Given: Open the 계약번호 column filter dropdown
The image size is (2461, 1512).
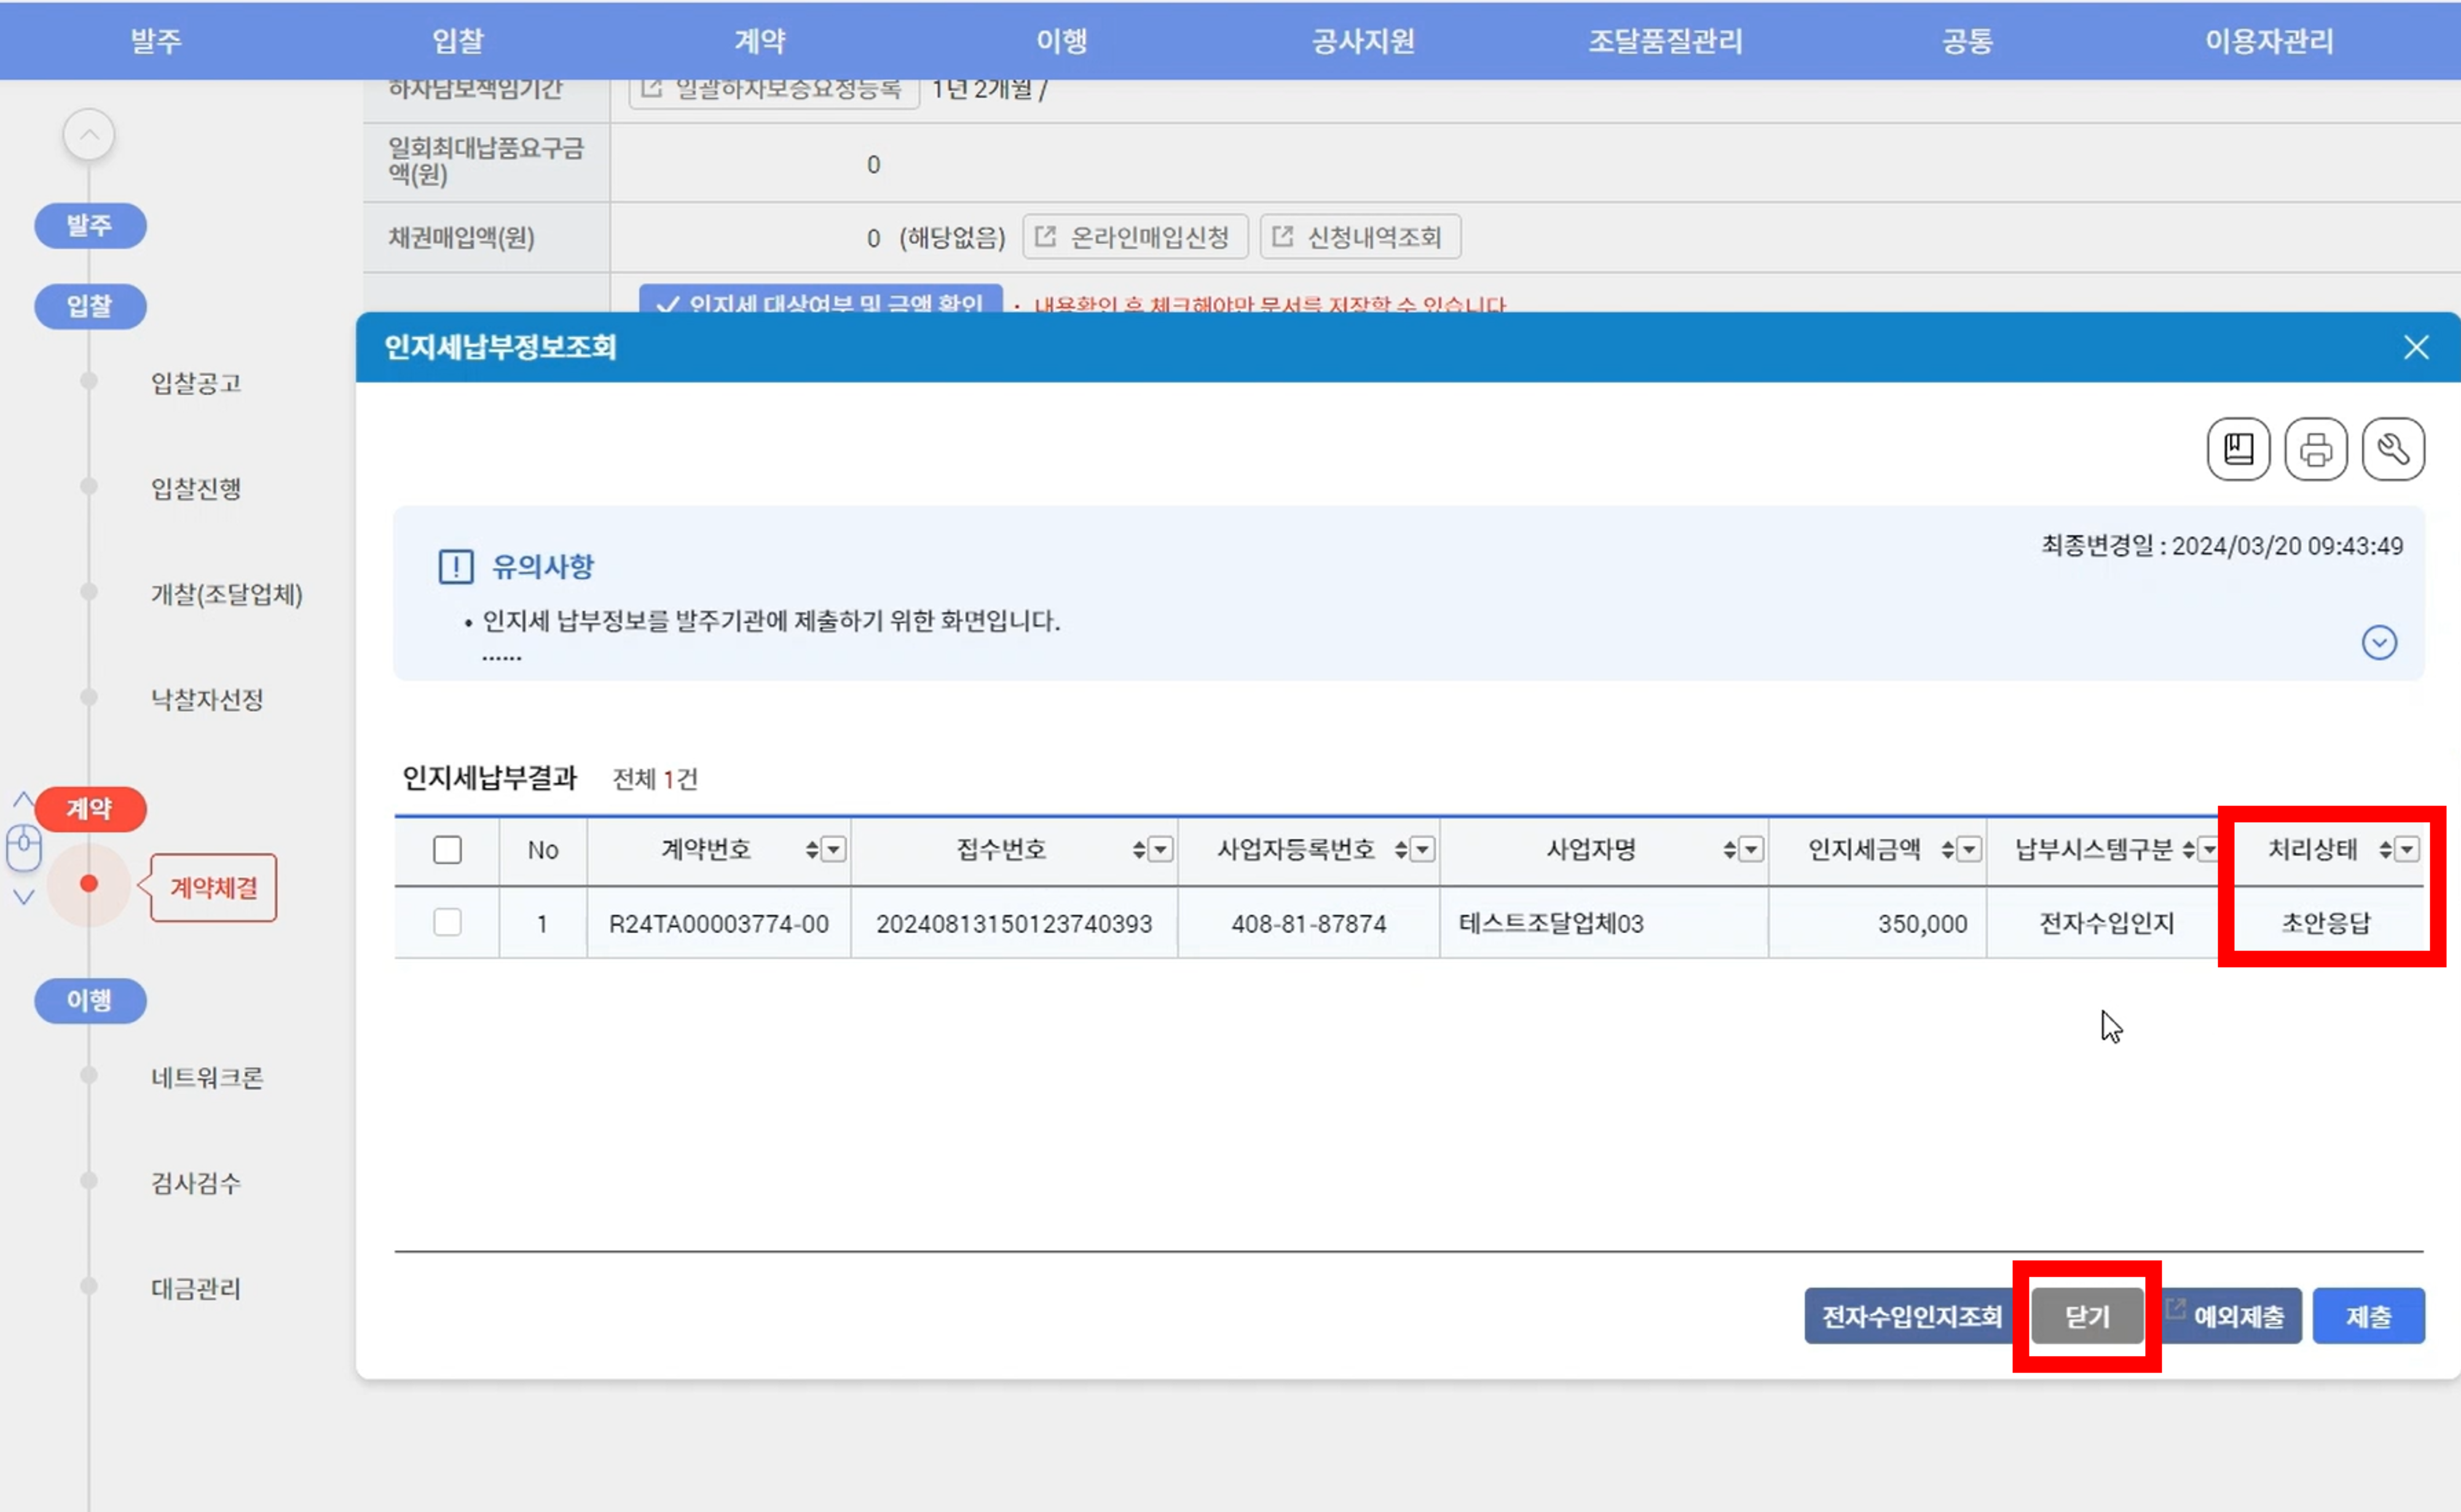Looking at the screenshot, I should [833, 850].
